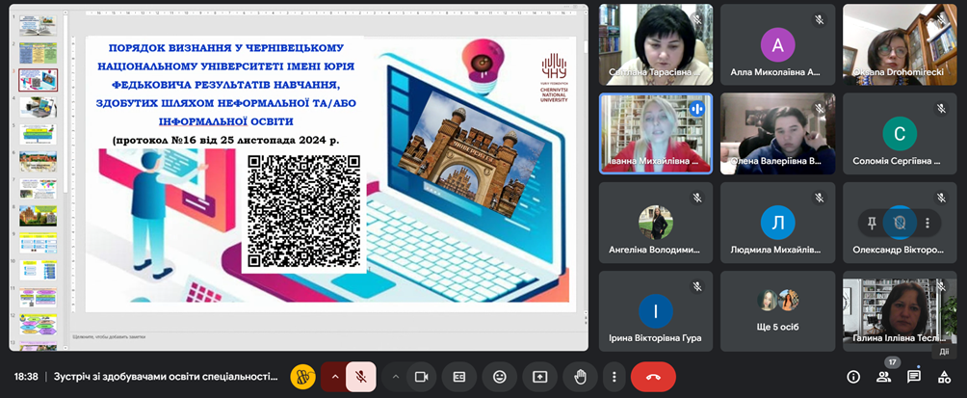Open the emoji reactions button

(500, 377)
